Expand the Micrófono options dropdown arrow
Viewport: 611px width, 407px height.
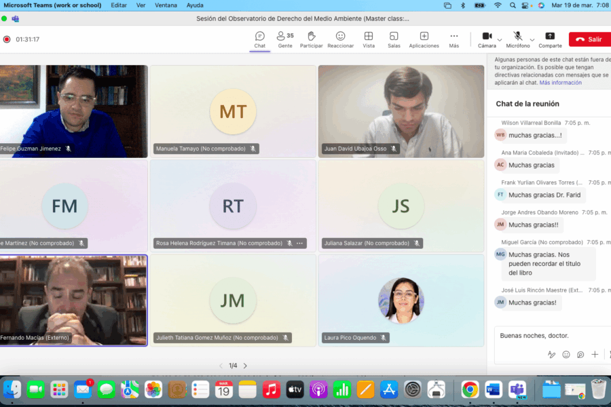click(532, 39)
